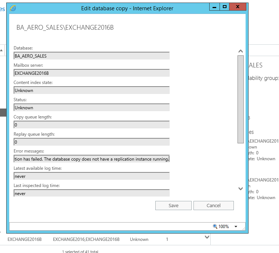Click the 100% zoom level text
The height and width of the screenshot is (253, 279).
224,227
